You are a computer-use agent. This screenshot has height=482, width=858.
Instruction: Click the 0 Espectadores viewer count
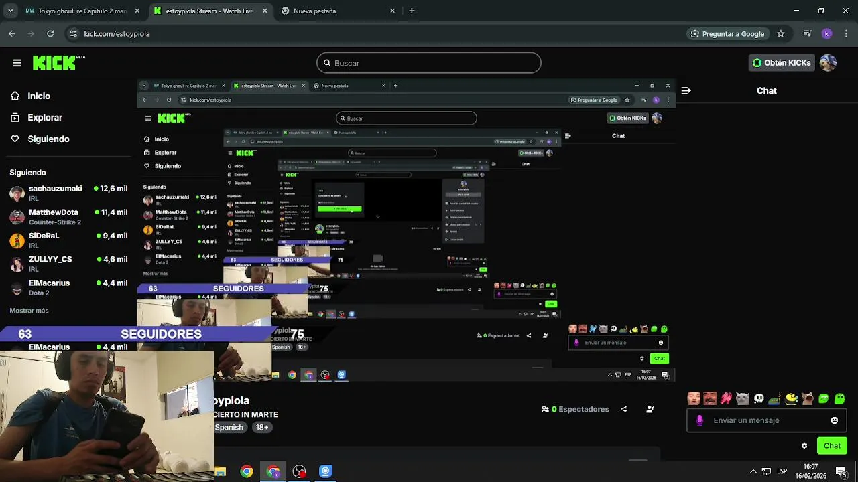(x=575, y=409)
